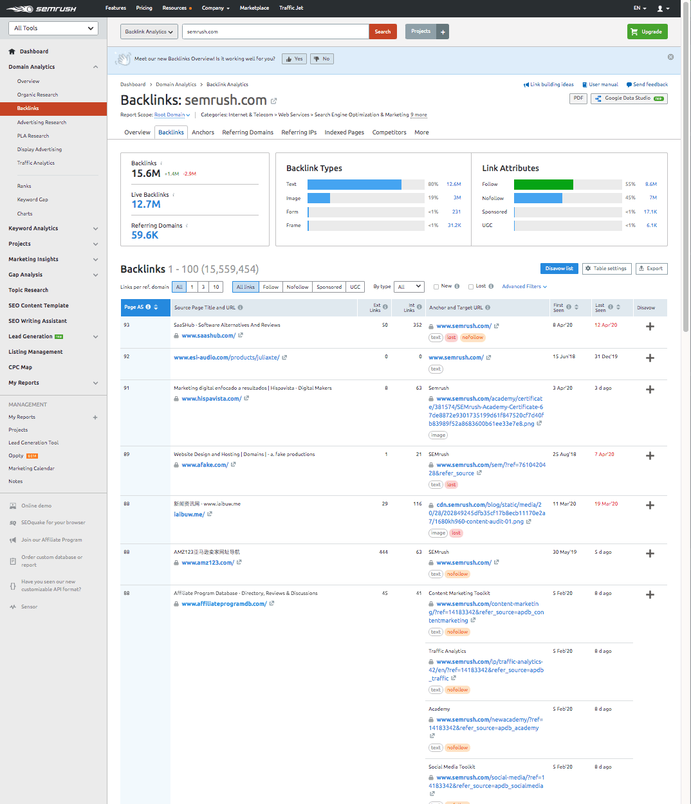Check the Lost backlinks checkbox
Viewport: 691px width, 804px height.
pyautogui.click(x=470, y=286)
